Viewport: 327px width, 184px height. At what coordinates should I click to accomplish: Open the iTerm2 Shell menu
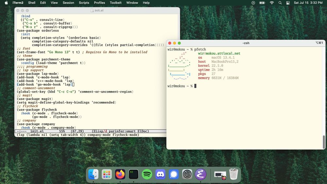[x=32, y=3]
